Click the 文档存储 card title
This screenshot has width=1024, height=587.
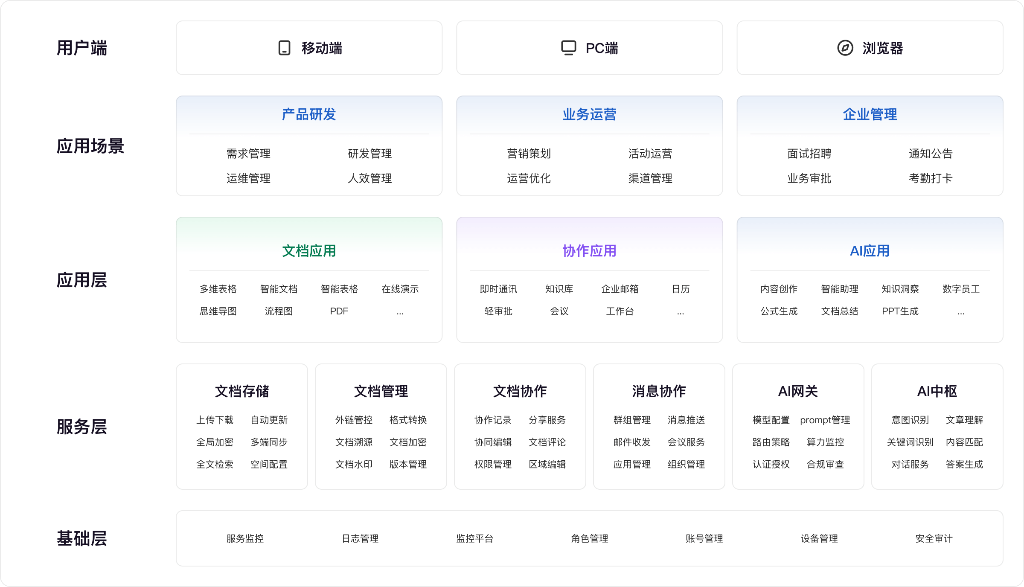point(241,391)
